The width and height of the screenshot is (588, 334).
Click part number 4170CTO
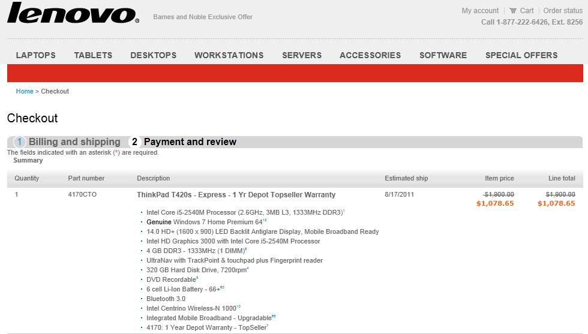coord(82,194)
